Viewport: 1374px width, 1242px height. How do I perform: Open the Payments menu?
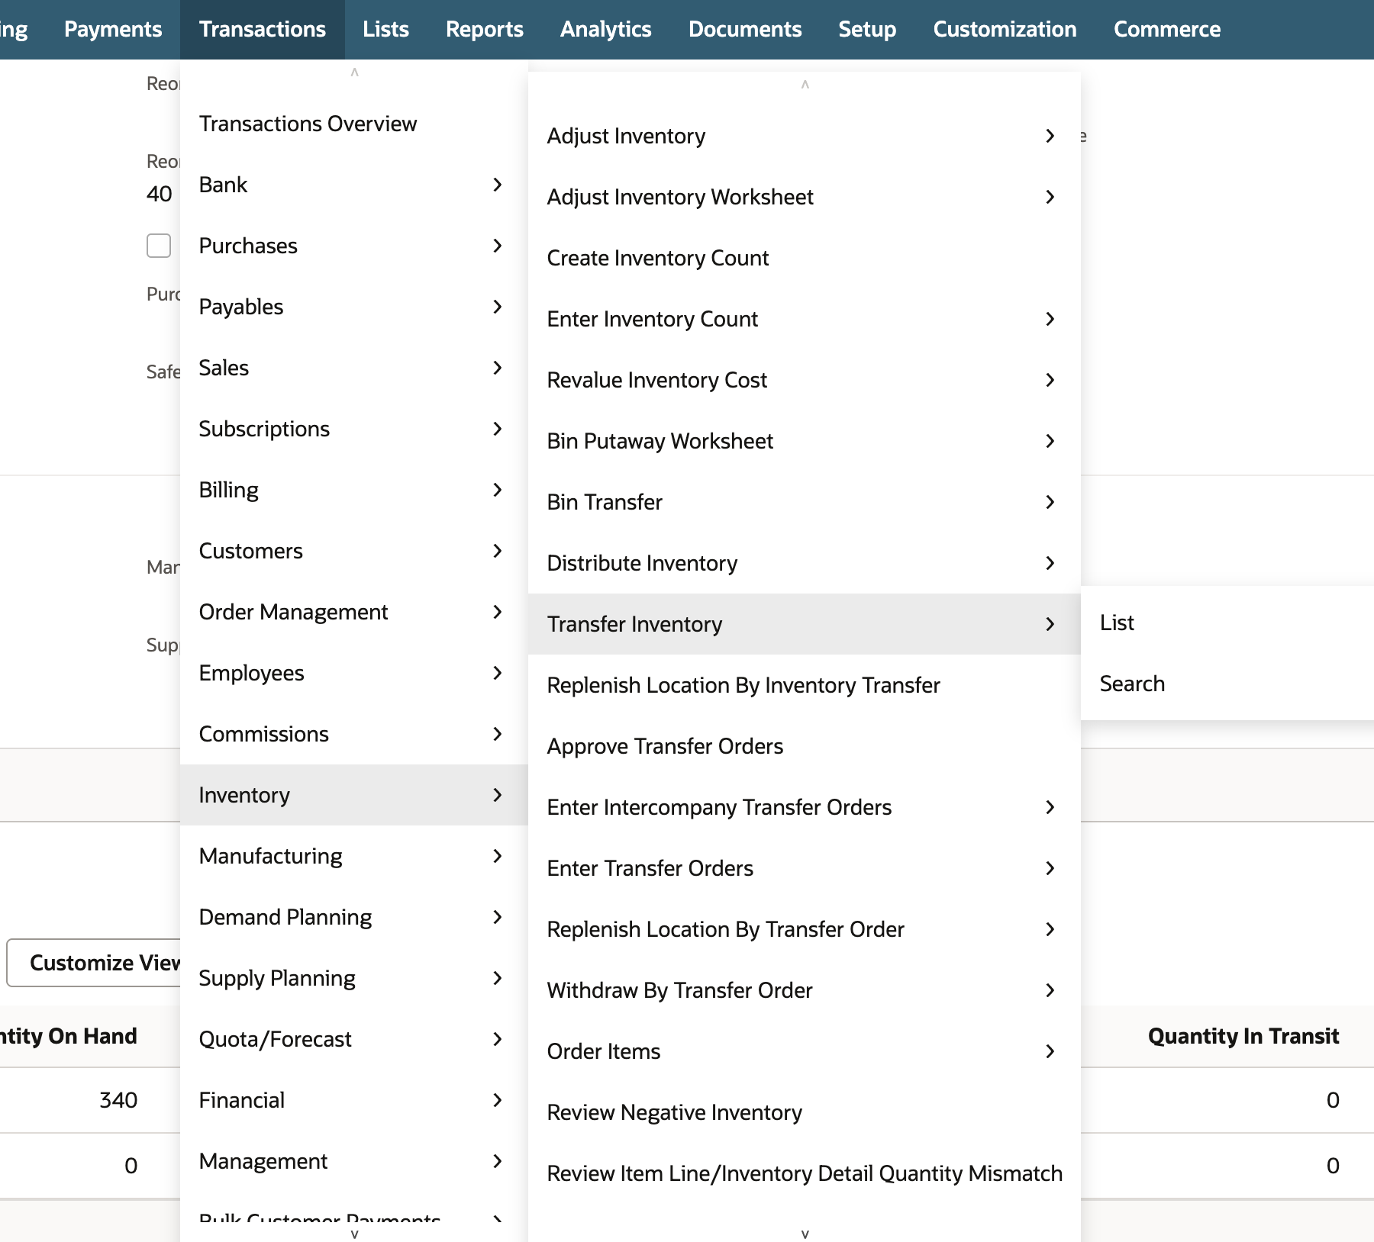(x=113, y=29)
